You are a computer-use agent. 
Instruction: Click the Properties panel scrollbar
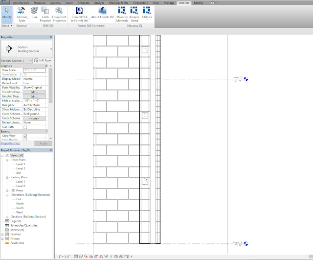pyautogui.click(x=50, y=86)
